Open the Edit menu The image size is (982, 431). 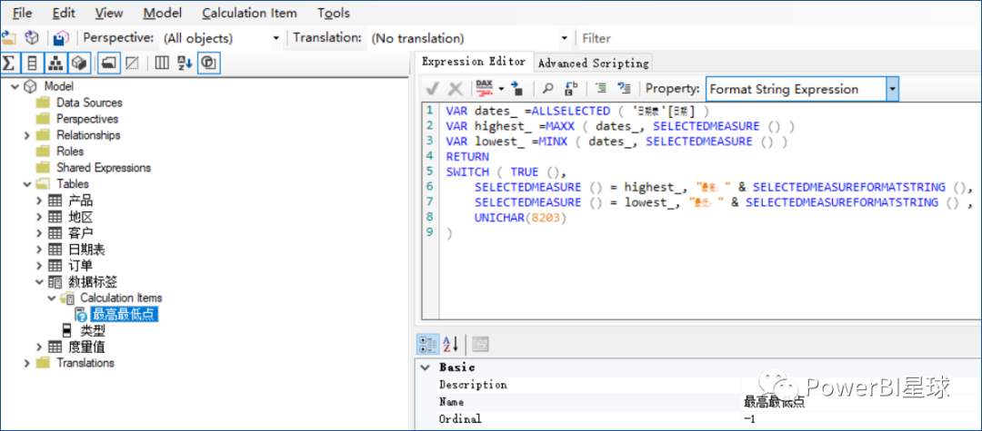[64, 13]
